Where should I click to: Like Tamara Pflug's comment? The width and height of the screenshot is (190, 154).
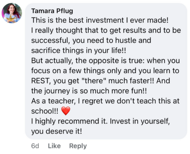tap(54, 146)
